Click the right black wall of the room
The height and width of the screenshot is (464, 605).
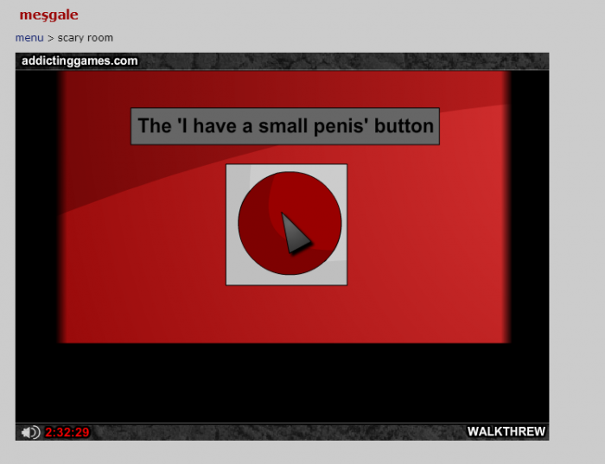(529, 207)
